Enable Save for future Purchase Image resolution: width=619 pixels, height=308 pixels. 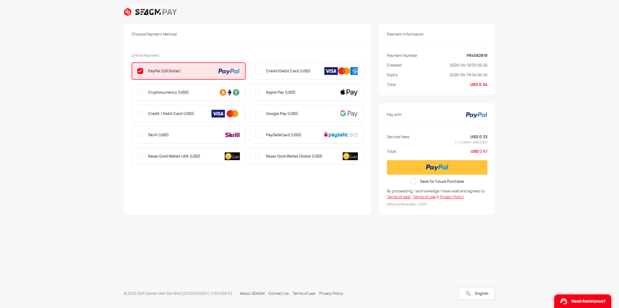tap(413, 181)
